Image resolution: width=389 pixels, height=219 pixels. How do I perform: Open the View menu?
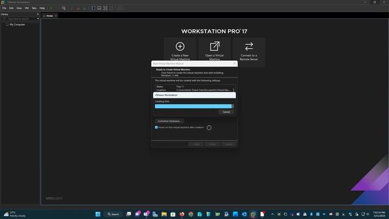[x=19, y=8]
